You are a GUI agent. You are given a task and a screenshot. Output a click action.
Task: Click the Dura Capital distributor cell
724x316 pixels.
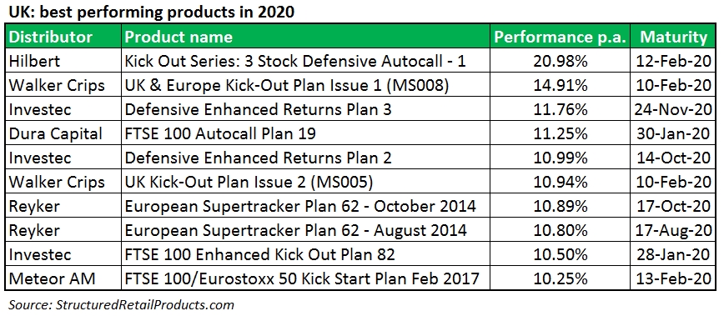63,133
